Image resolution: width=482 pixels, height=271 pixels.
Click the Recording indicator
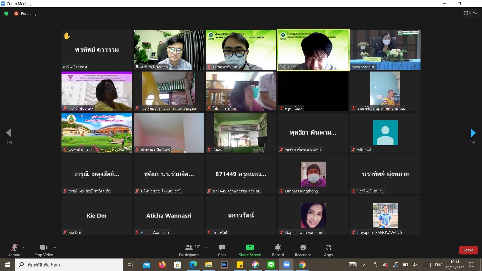pyautogui.click(x=25, y=14)
